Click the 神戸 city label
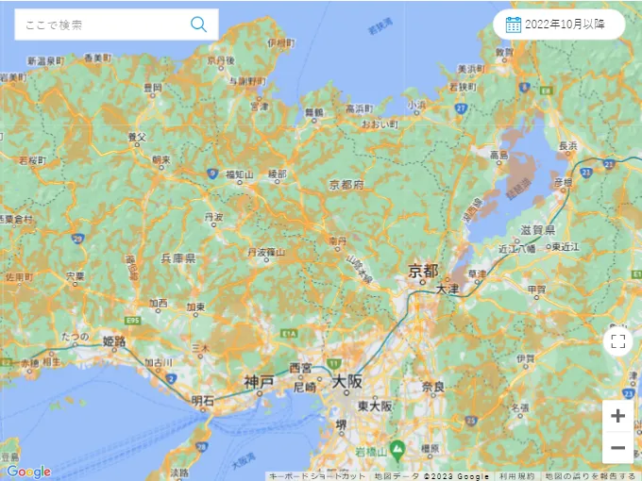 [x=259, y=382]
